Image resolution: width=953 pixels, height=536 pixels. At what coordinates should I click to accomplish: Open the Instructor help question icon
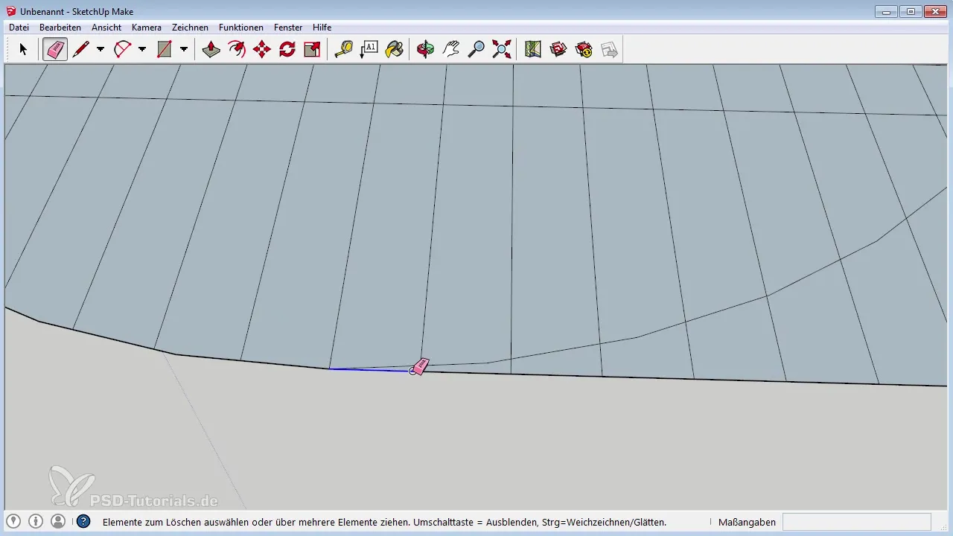point(84,522)
